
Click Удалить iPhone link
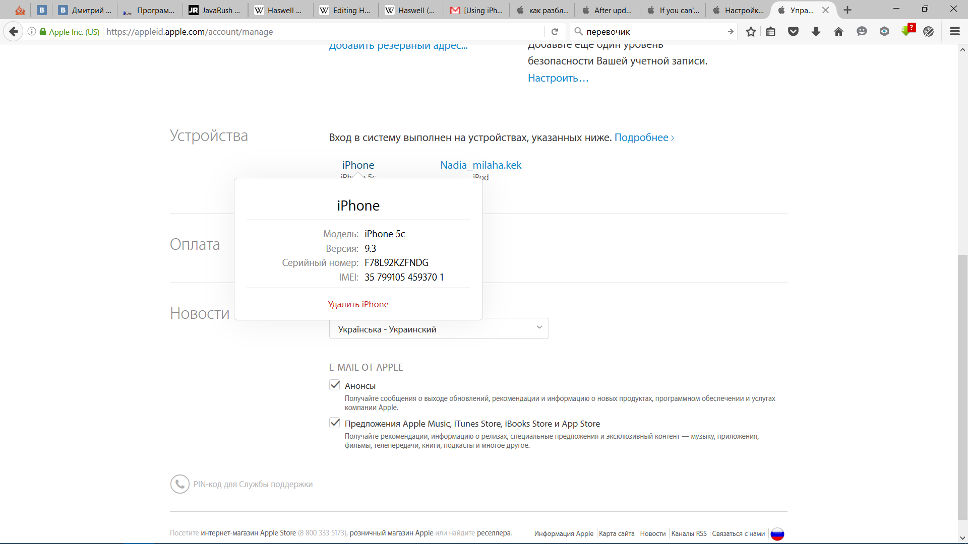point(358,304)
